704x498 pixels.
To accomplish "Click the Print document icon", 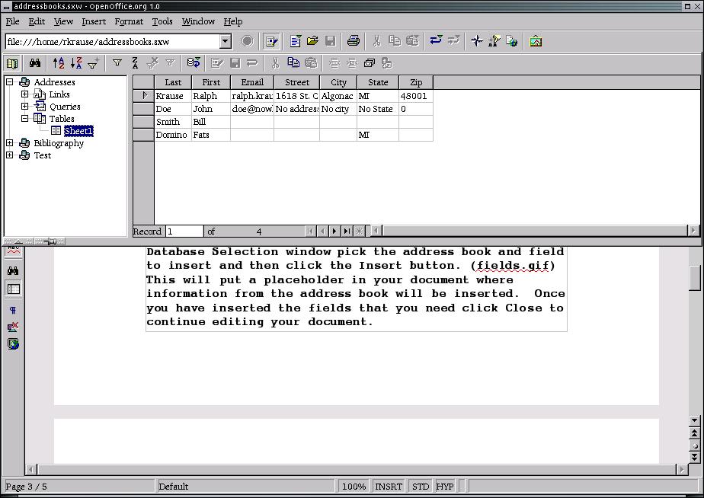I will coord(353,41).
